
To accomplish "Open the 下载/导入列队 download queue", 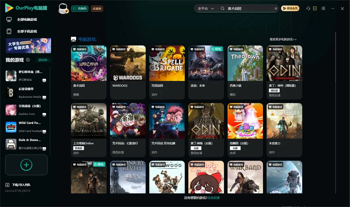I will tap(18, 185).
